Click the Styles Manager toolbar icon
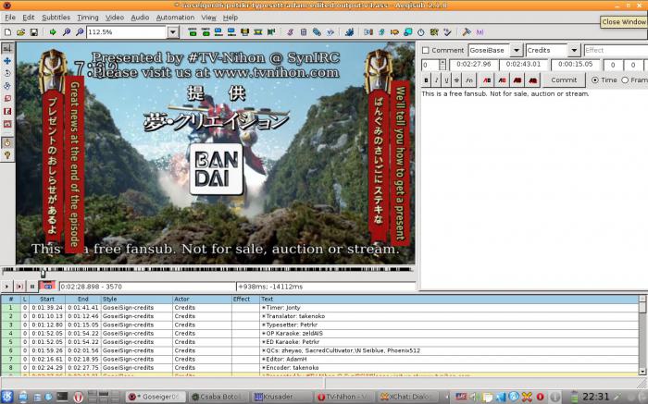Image resolution: width=648 pixels, height=404 pixels. [290, 32]
